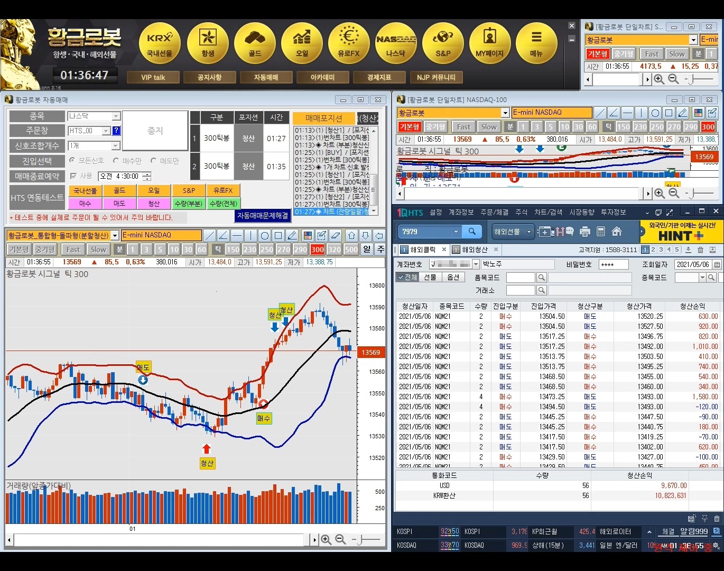Click the pink 매수 test button
724x571 pixels.
pyautogui.click(x=85, y=204)
